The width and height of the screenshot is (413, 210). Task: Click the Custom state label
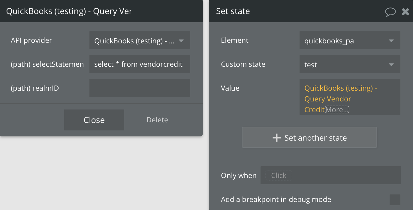[x=243, y=64]
